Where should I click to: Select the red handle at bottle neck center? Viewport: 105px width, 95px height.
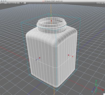(x=51, y=21)
